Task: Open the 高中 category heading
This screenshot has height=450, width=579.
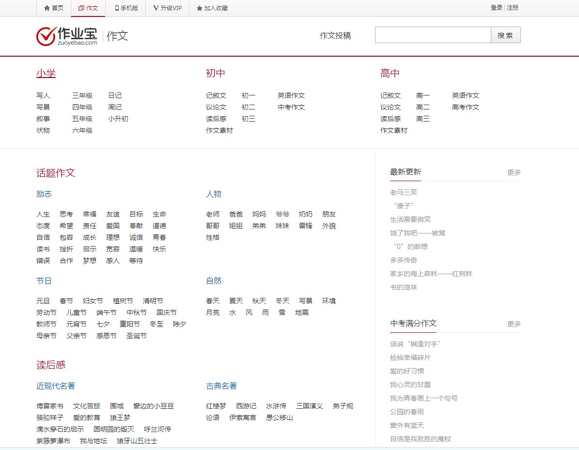Action: [x=390, y=74]
